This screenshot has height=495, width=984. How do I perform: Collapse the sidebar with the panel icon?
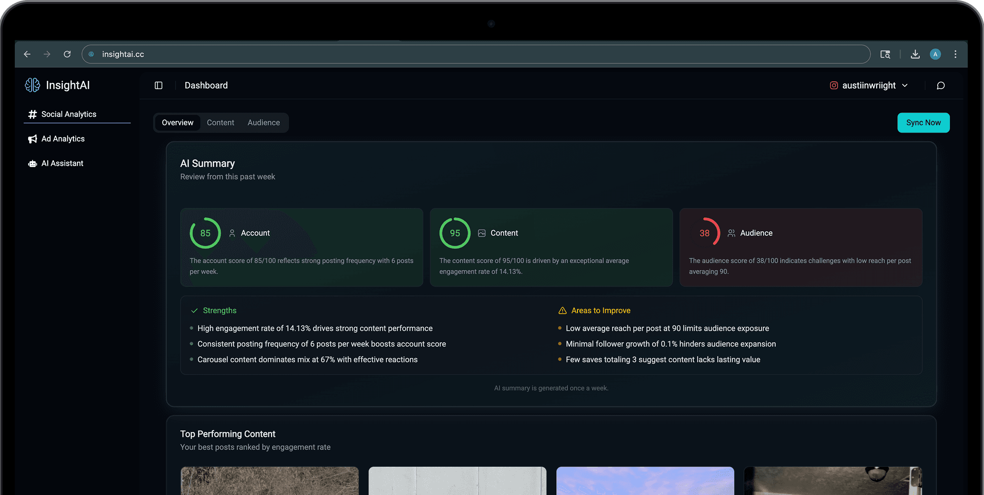point(158,85)
